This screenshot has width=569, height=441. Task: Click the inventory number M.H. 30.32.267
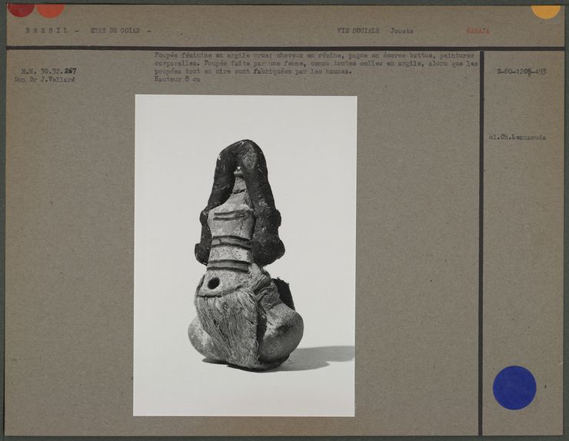[48, 71]
